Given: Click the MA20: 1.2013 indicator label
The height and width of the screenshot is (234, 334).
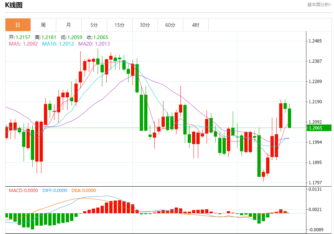Looking at the screenshot, I should [94, 44].
